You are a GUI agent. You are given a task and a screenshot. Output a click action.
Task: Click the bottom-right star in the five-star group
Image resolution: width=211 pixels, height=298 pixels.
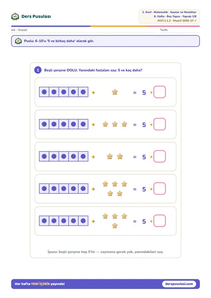click(x=120, y=194)
